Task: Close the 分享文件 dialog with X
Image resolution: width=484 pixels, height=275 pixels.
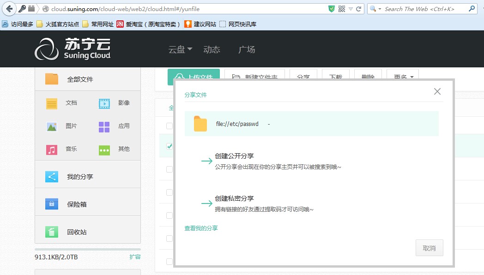Action: coord(437,91)
